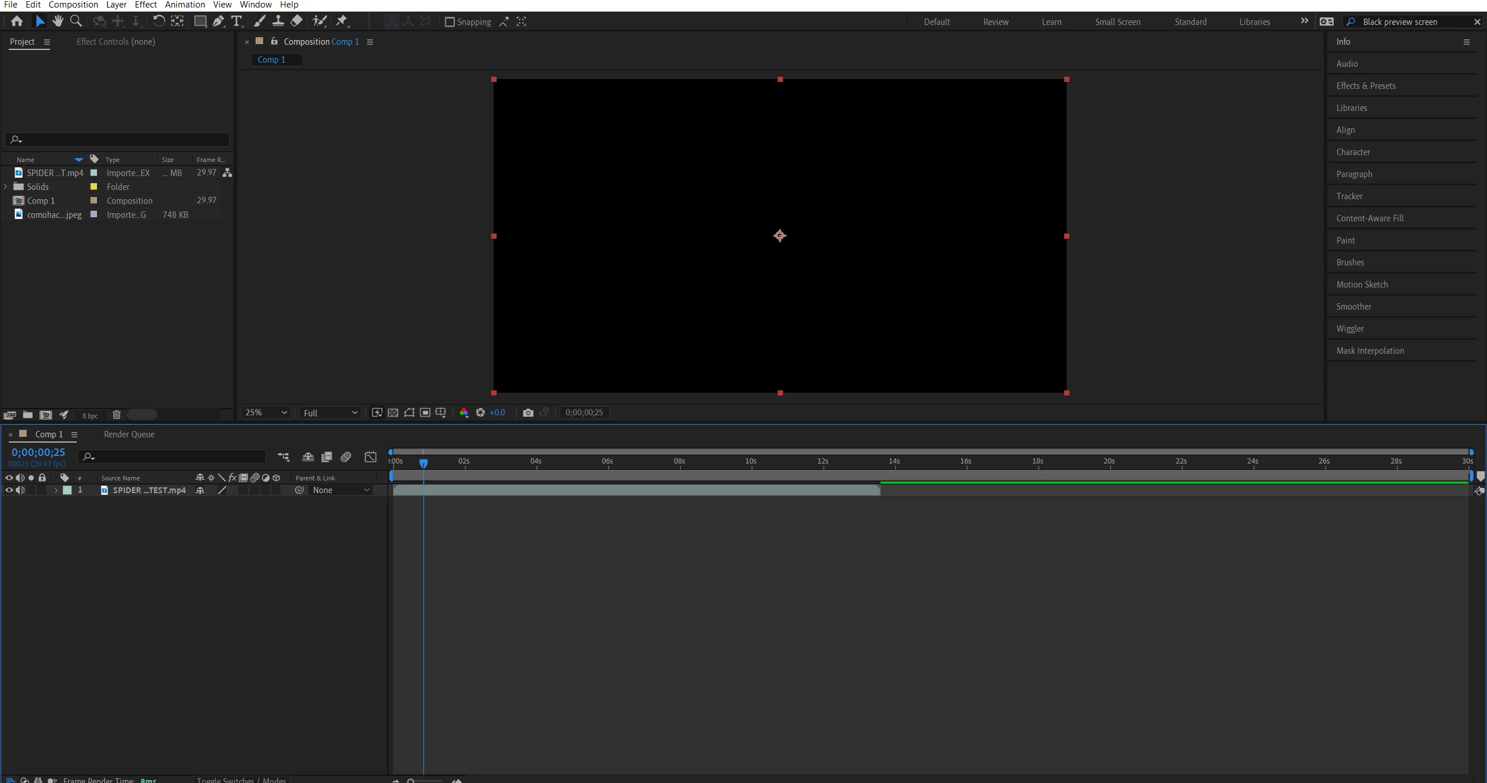Mute the SPIDER TEST.mp4 layer audio
This screenshot has height=783, width=1487.
[x=20, y=490]
